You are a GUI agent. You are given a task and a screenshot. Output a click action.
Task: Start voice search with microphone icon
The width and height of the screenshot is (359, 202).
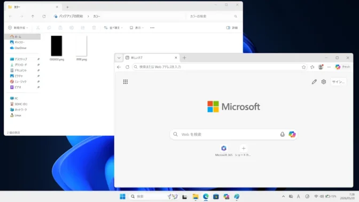coord(282,135)
